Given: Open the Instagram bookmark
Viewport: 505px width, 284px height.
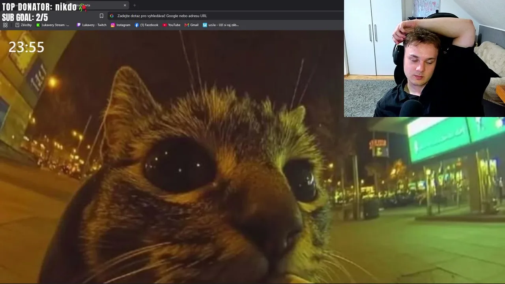Looking at the screenshot, I should point(120,25).
